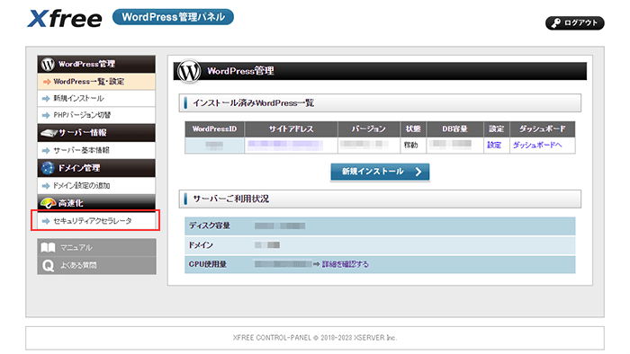This screenshot has height=354, width=630.
Task: Open ドメイン設定の追加 in the sidebar
Action: (96, 186)
